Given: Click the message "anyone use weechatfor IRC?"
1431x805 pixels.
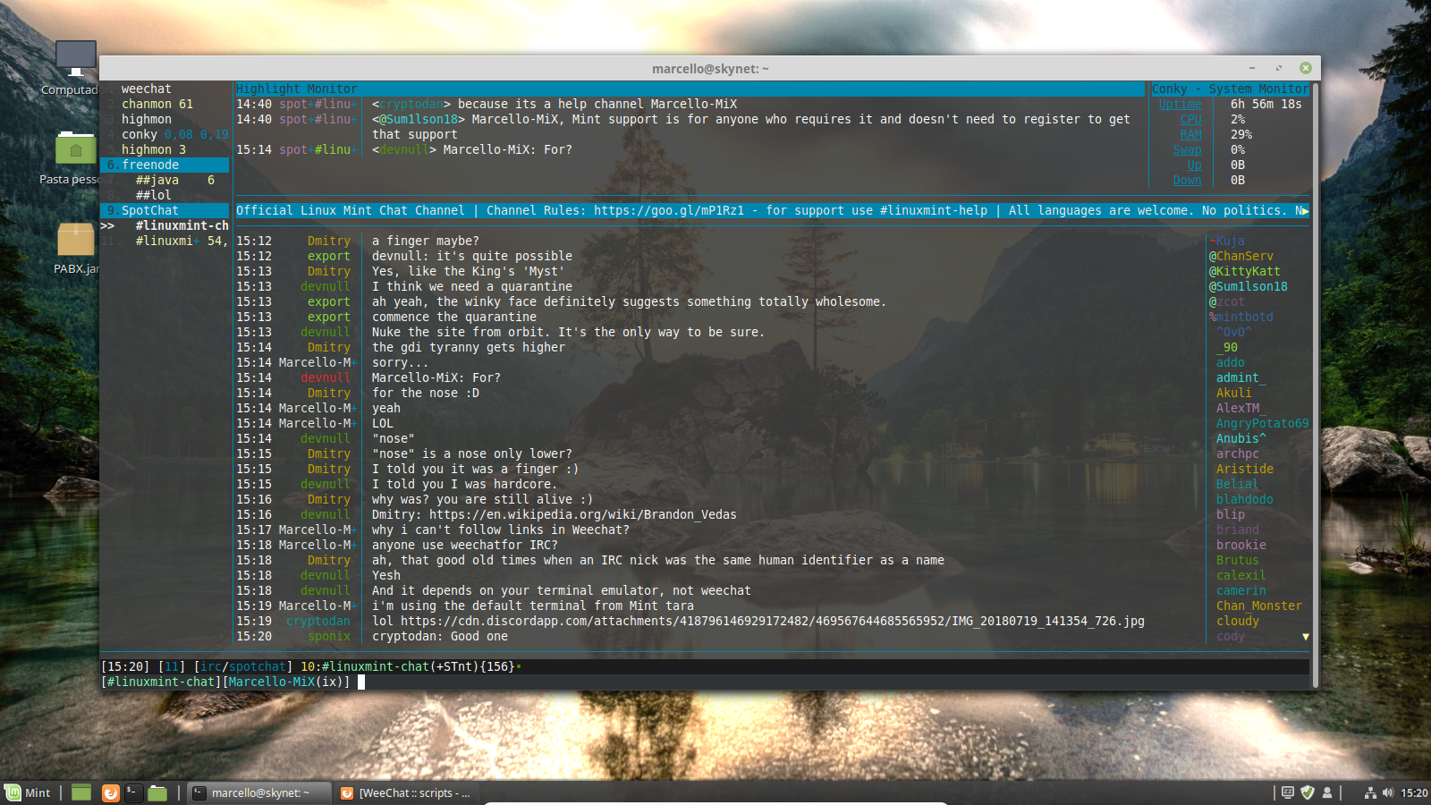Looking at the screenshot, I should 464,545.
